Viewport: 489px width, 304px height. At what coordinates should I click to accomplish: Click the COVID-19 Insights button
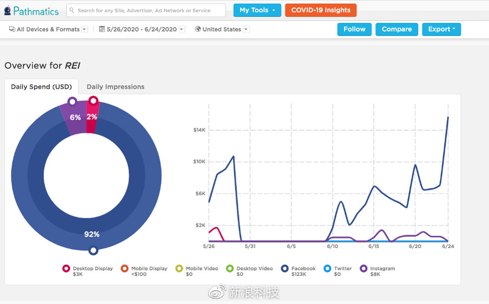pos(320,10)
